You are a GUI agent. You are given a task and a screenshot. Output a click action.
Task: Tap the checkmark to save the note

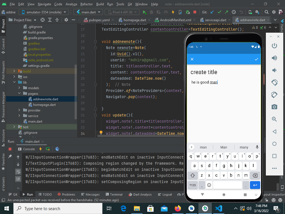[257, 59]
